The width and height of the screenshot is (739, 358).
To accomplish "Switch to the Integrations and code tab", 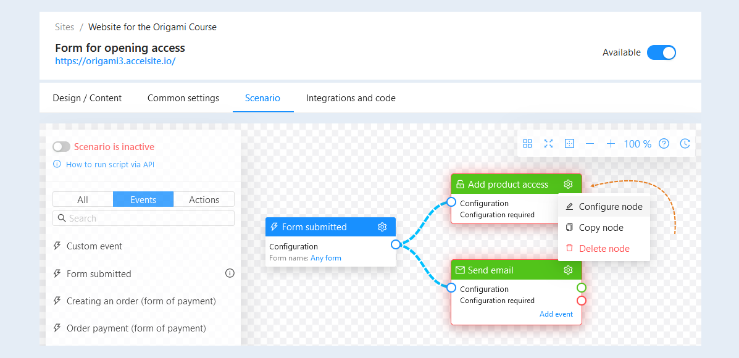I will click(x=351, y=98).
